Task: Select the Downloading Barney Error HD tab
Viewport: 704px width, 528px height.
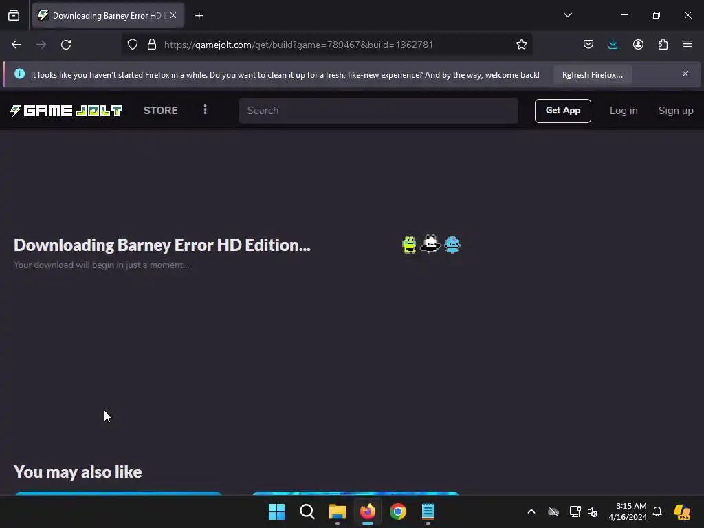Action: point(108,15)
